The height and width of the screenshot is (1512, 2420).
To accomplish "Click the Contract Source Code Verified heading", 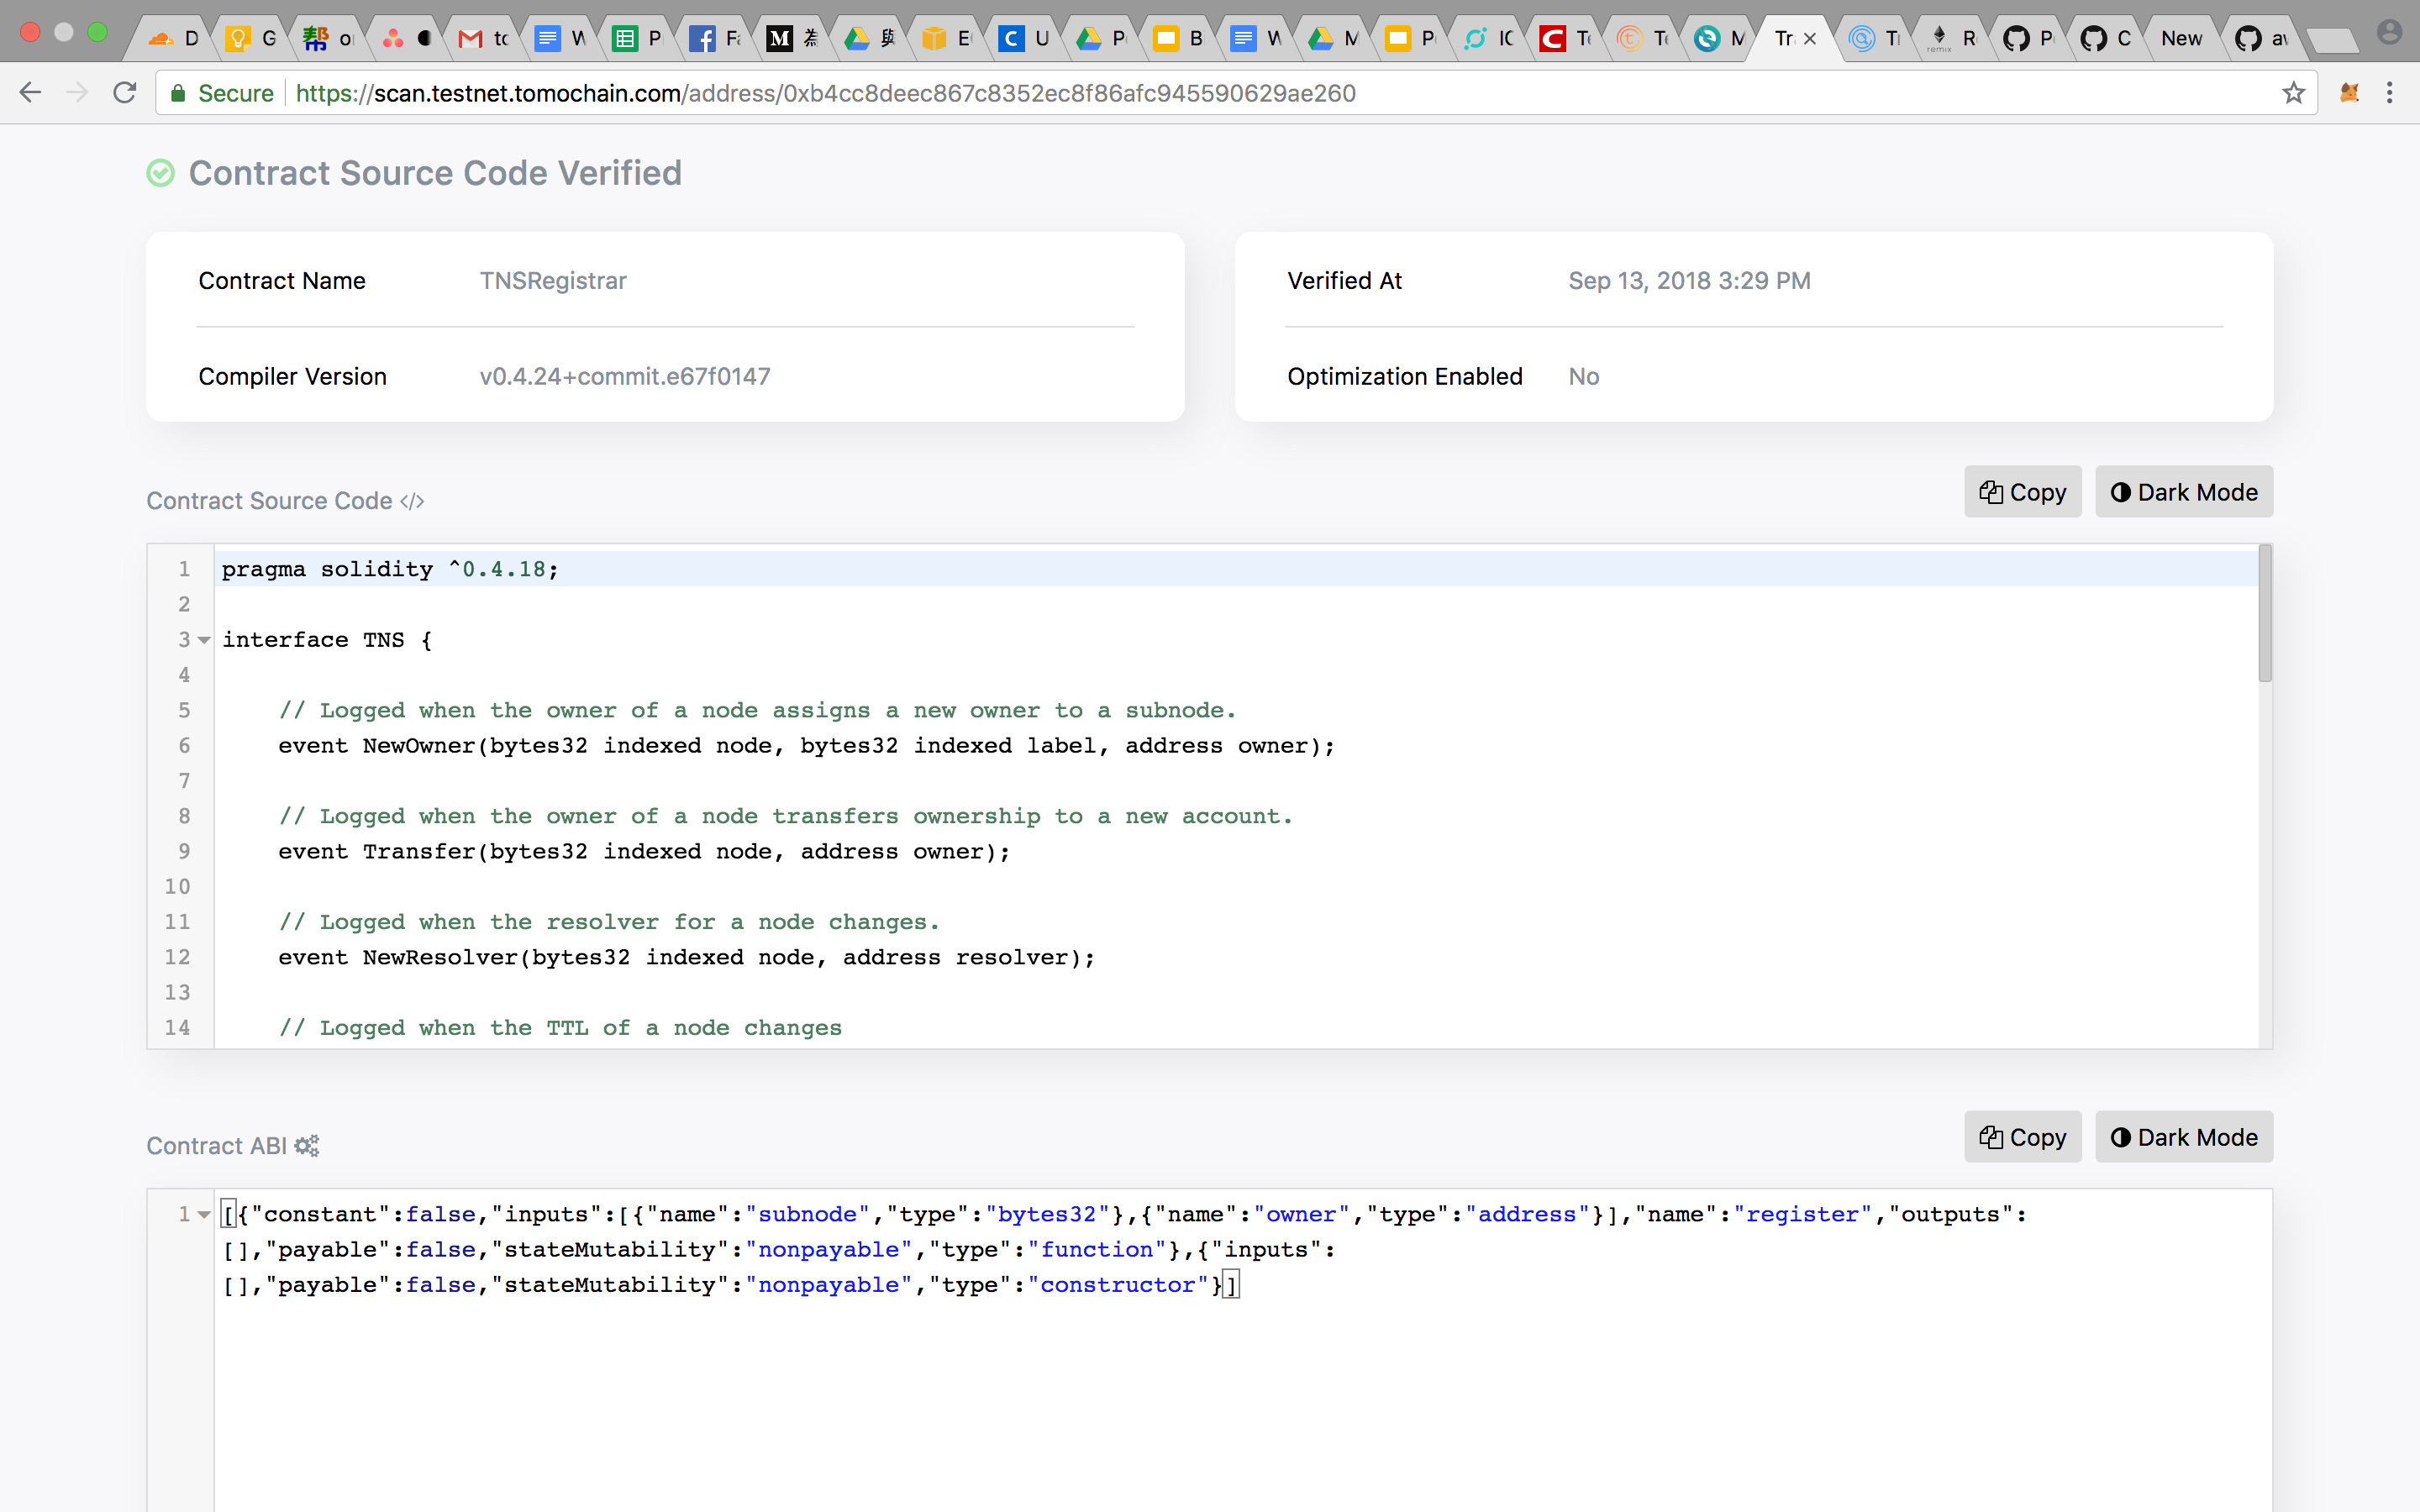I will 435,173.
